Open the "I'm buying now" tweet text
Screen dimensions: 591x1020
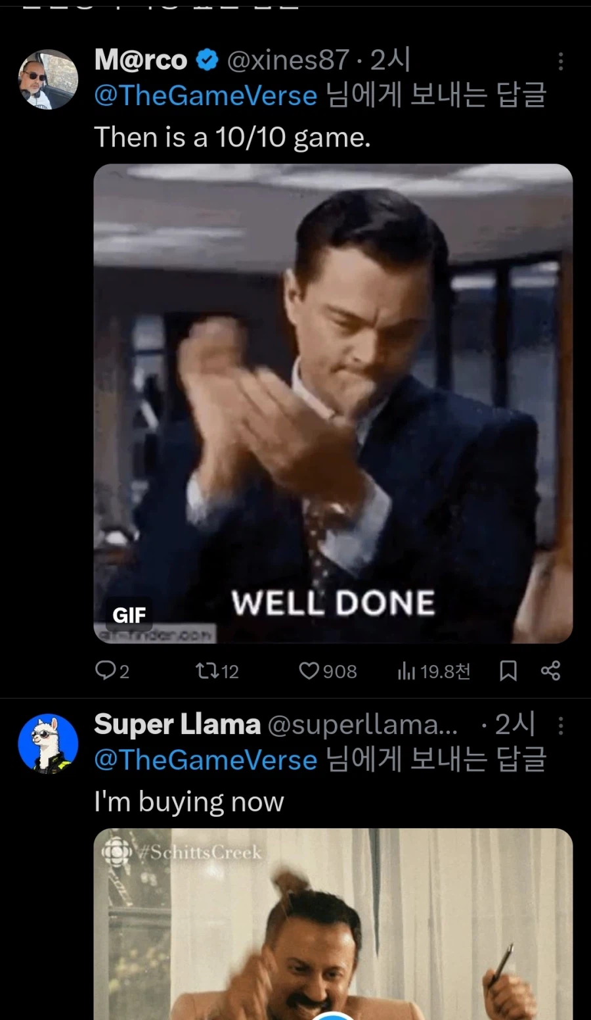189,802
